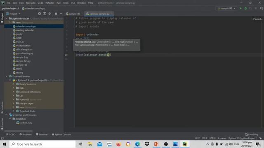
Task: Toggle tool window bars corner icon
Action: point(2,139)
